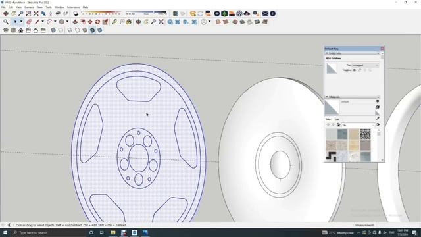Viewport: 421px width, 237px height.
Task: Activate the Push/Pull tool
Action: [x=75, y=22]
